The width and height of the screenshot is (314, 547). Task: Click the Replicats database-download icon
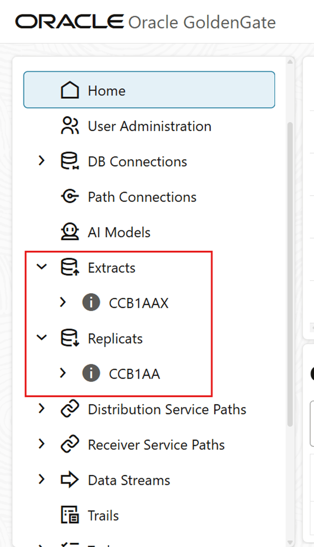click(69, 338)
